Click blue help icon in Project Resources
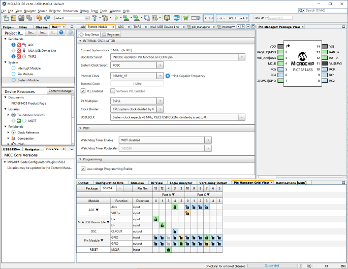Viewport: 348px width, 269px height. (x=61, y=32)
